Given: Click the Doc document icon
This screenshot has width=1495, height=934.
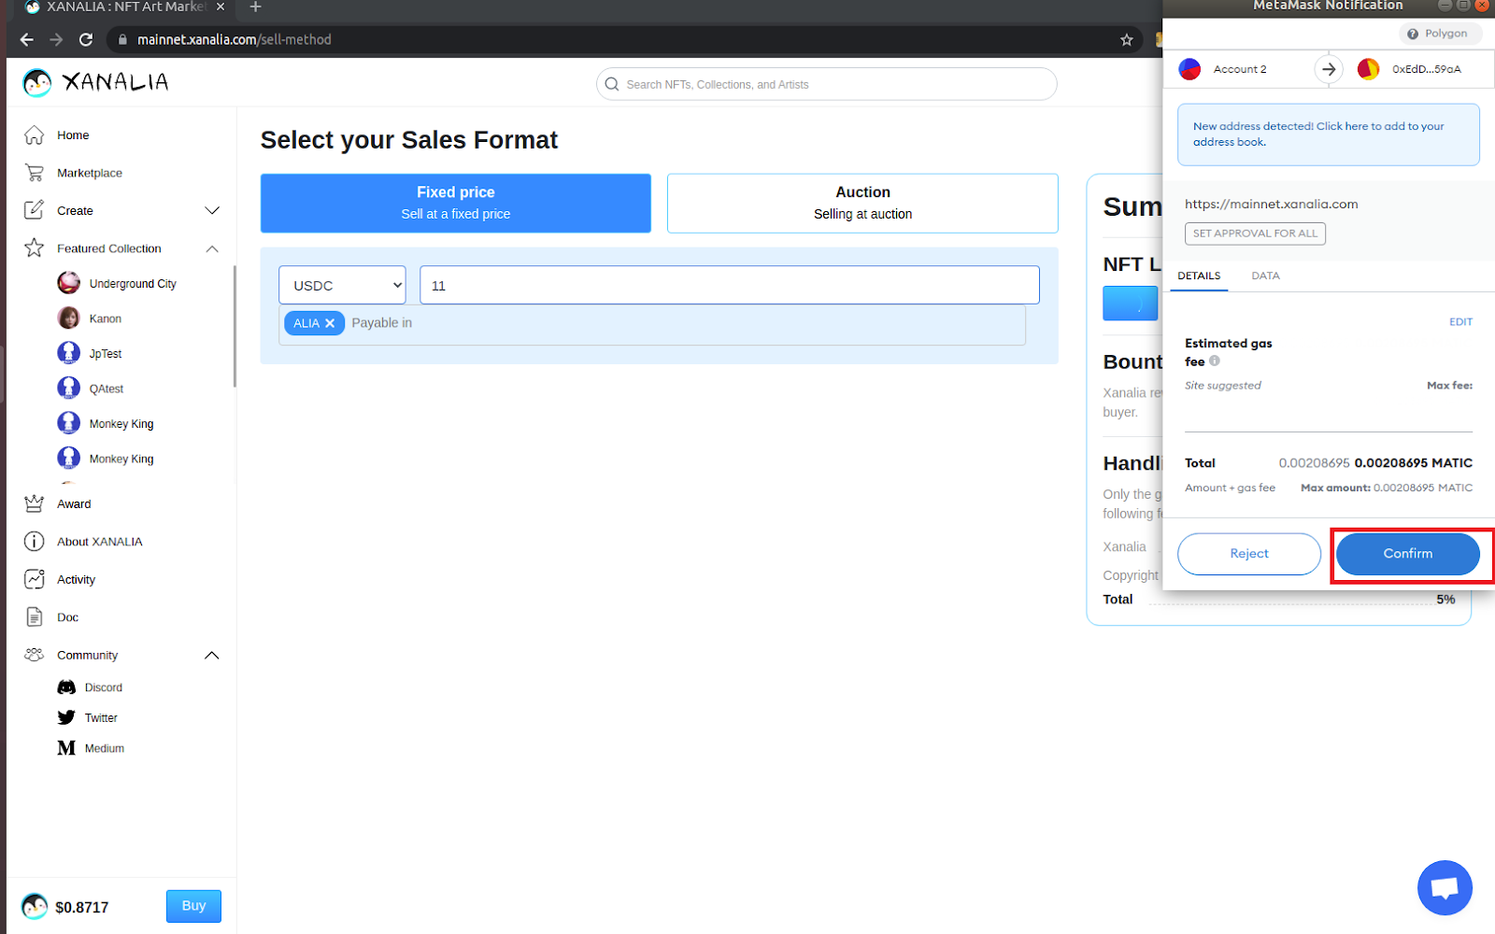Looking at the screenshot, I should (x=35, y=617).
